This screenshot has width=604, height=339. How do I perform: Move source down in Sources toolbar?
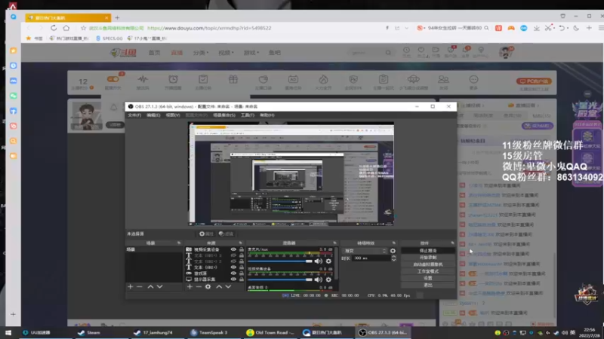(x=228, y=287)
